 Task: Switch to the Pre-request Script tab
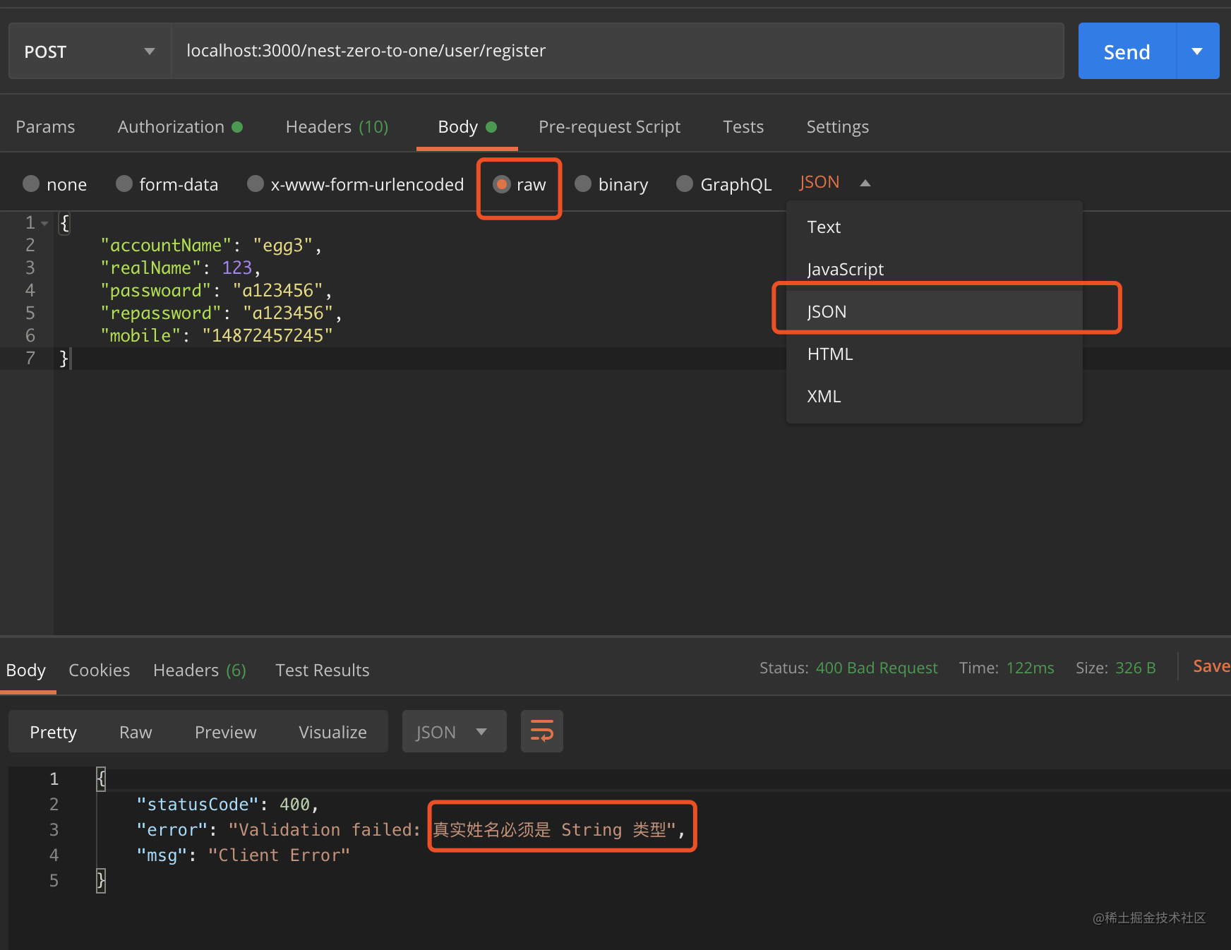[x=609, y=127]
